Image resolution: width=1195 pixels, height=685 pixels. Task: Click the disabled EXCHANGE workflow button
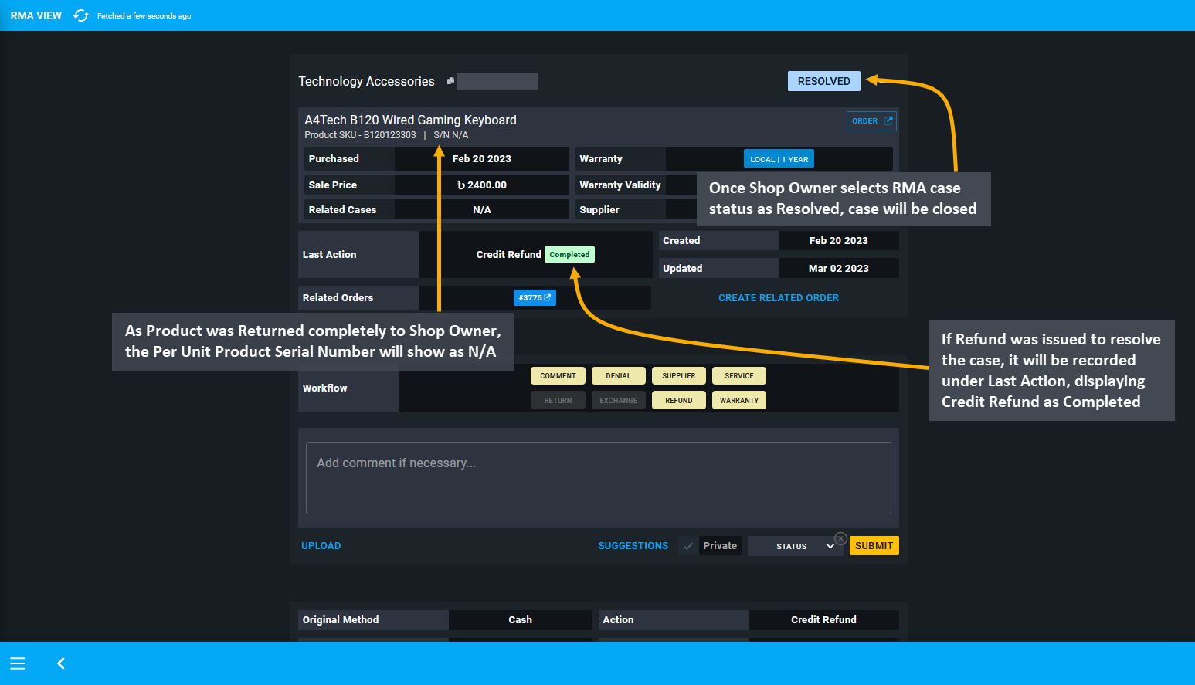[x=618, y=401]
